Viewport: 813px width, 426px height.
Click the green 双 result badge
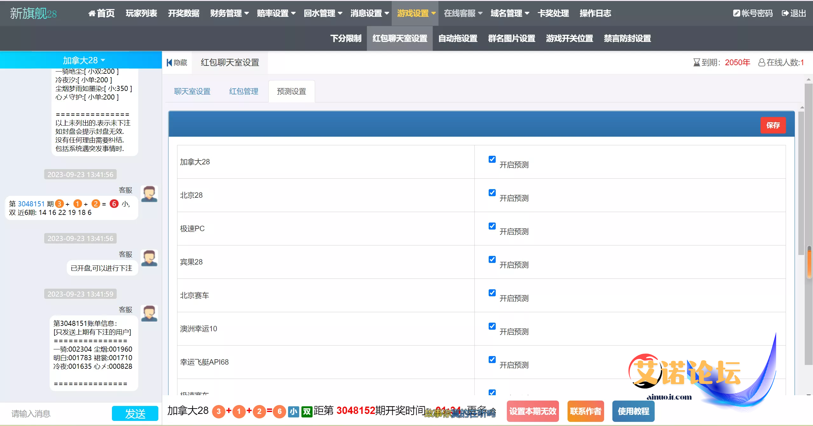307,412
